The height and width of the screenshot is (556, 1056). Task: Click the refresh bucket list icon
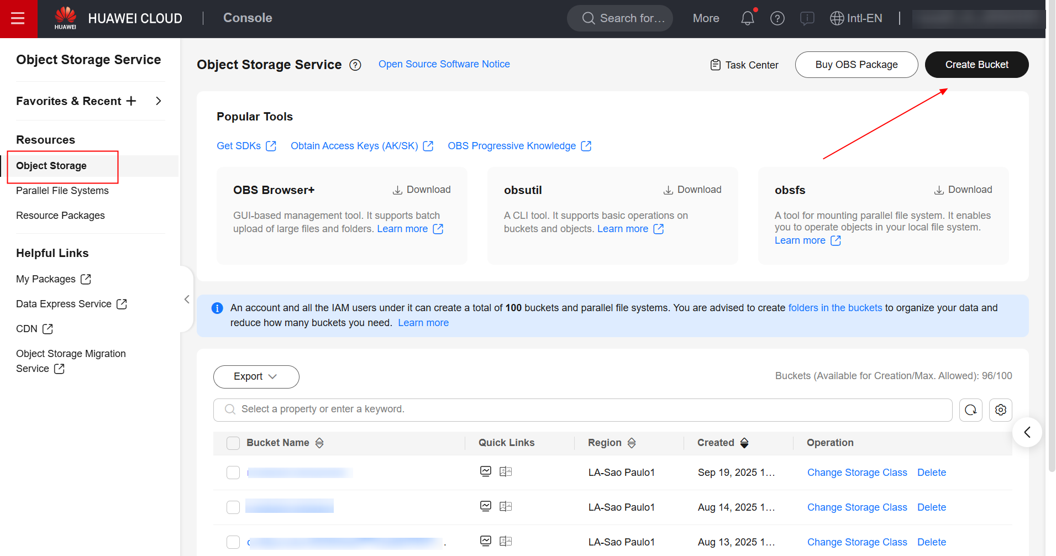click(970, 410)
